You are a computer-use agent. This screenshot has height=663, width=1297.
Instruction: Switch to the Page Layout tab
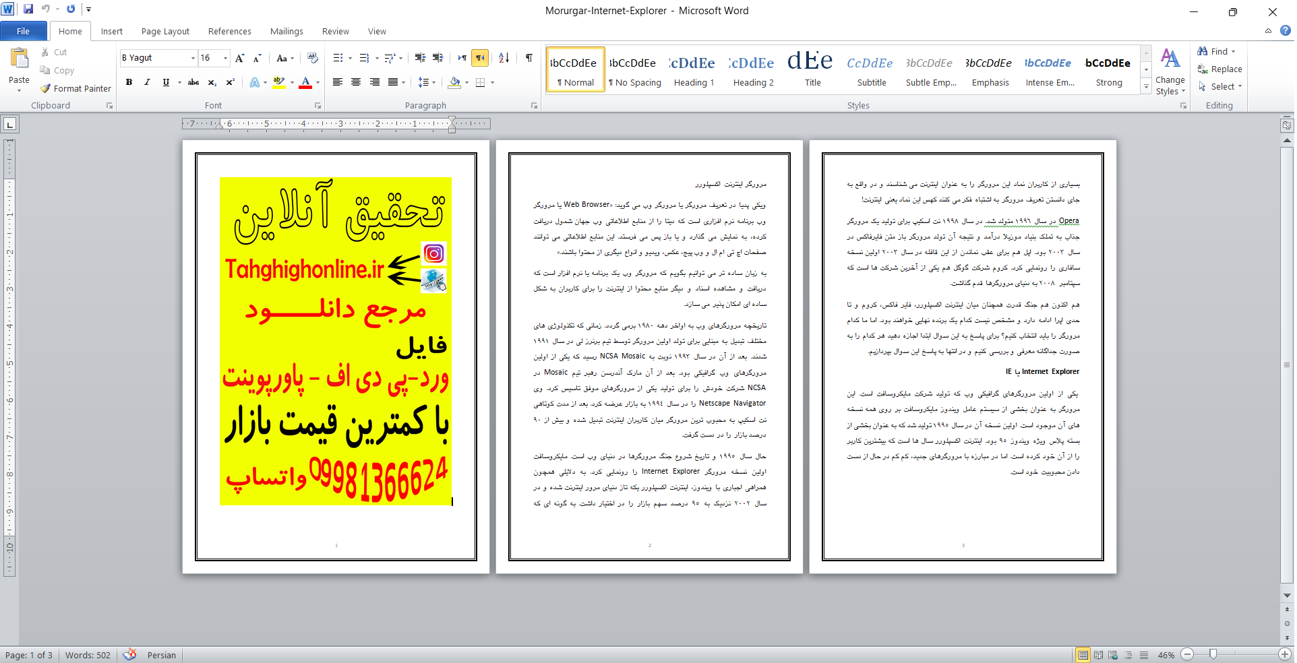pos(165,31)
